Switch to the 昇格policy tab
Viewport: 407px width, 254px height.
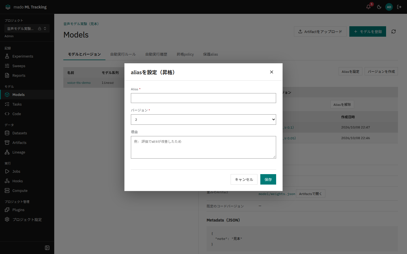pos(185,54)
